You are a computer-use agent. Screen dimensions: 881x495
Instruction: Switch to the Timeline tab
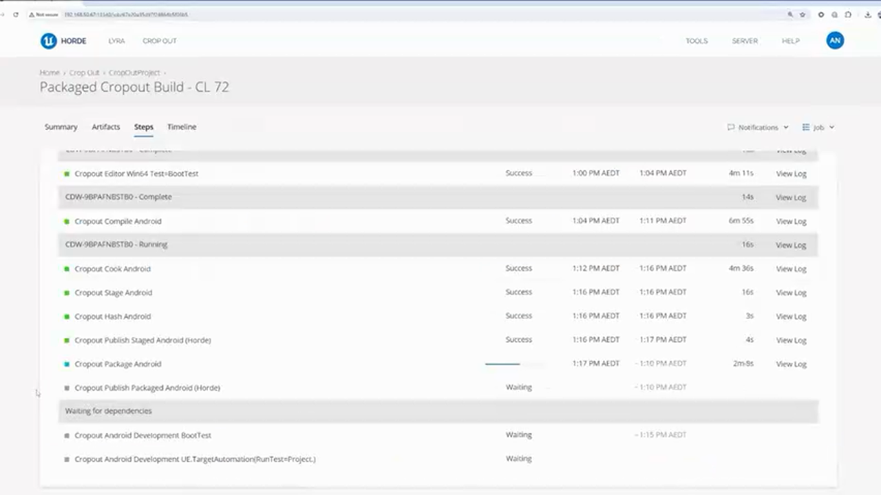pyautogui.click(x=182, y=126)
